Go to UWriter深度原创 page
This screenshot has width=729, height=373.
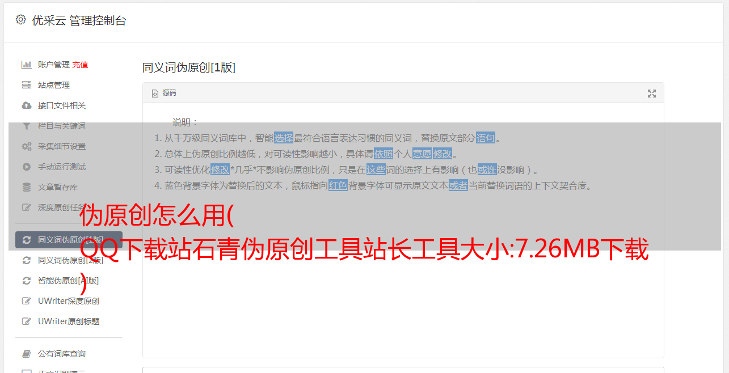tap(69, 301)
